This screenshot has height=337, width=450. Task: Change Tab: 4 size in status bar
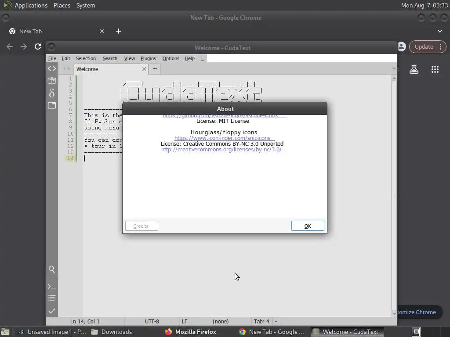point(261,322)
